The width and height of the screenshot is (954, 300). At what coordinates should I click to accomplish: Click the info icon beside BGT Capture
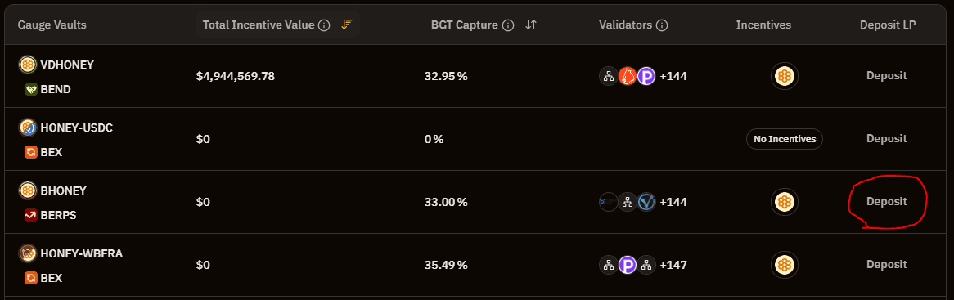509,25
